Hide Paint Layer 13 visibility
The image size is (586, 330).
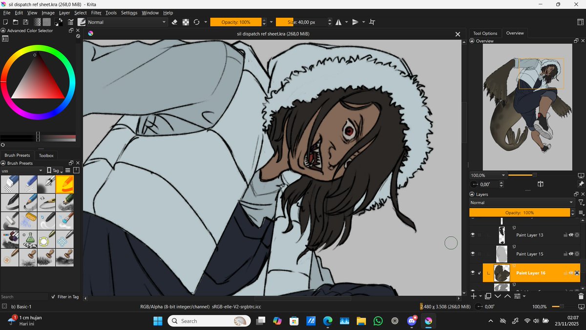point(472,235)
